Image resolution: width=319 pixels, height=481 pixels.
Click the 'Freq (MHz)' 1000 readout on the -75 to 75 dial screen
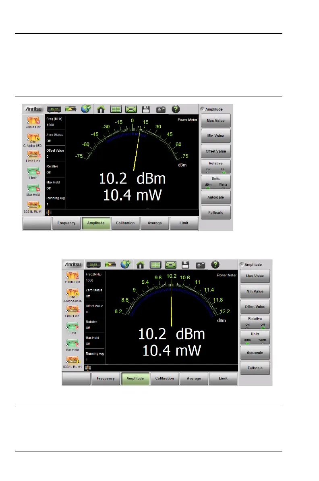tap(56, 122)
